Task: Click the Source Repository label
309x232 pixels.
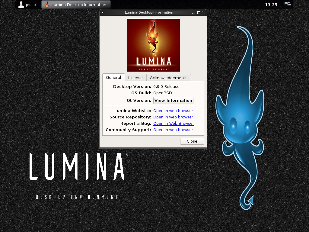Action: (x=130, y=117)
